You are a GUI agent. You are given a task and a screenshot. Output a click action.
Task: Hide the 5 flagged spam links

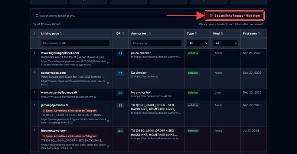(235, 16)
